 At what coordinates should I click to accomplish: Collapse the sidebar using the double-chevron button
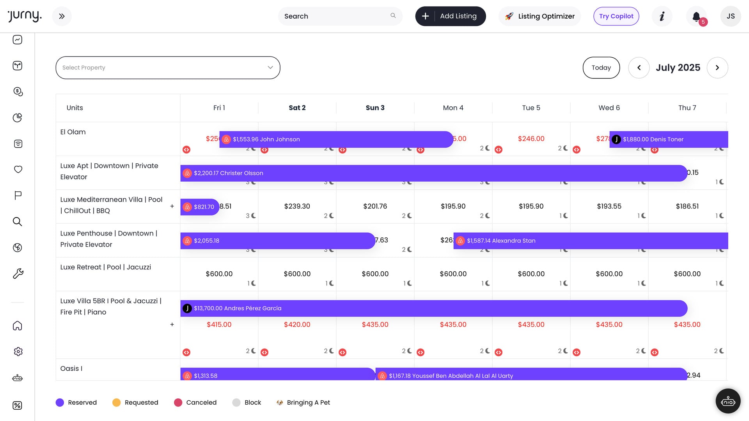tap(62, 16)
